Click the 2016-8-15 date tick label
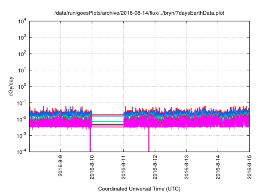This screenshot has width=275, height=193. 249,167
